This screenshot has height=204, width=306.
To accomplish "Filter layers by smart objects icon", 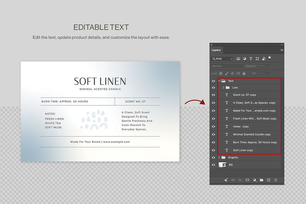I will pos(264,59).
